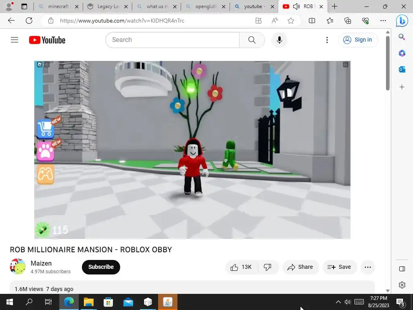Expand the video description with 1.6M views
413x310 pixels.
[192, 288]
